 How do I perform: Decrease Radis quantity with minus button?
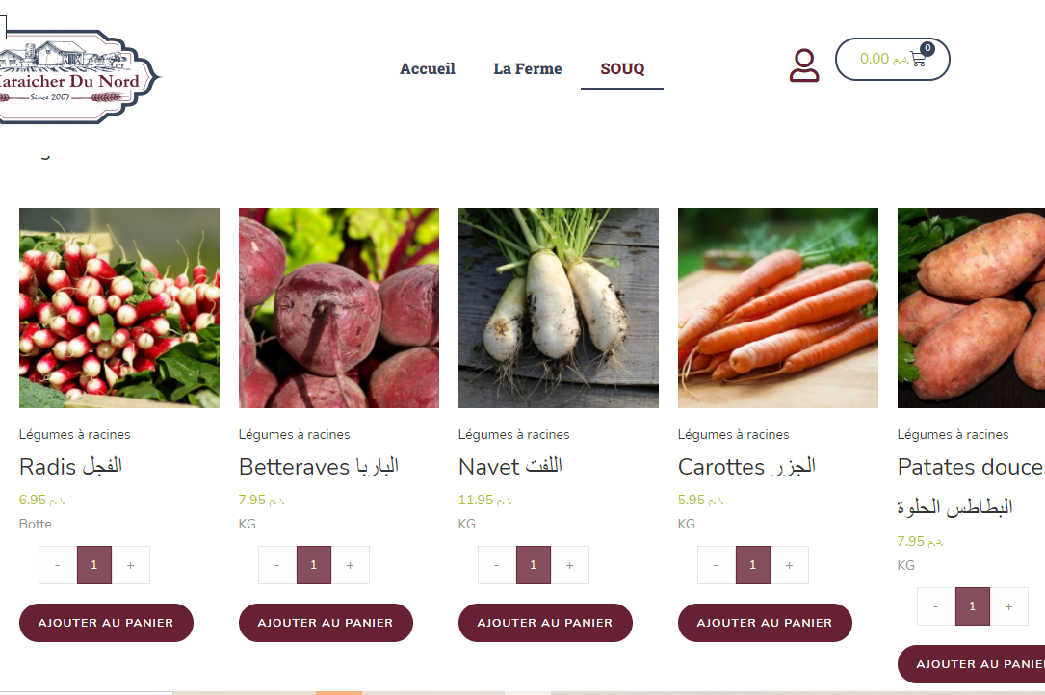[58, 565]
